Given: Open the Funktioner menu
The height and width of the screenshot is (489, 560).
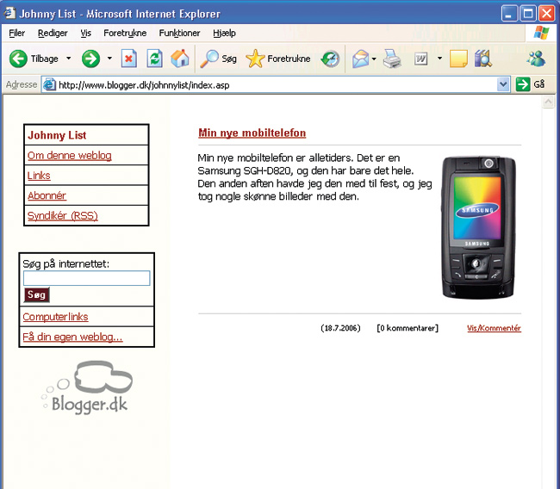Looking at the screenshot, I should pos(179,34).
